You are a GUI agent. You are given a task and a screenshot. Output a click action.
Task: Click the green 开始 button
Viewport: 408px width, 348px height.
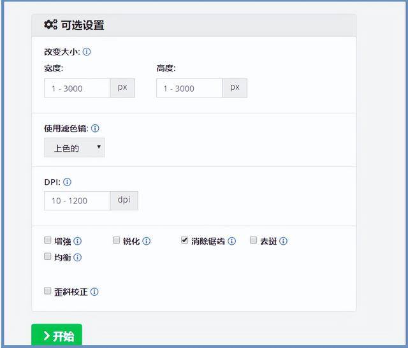tap(57, 335)
